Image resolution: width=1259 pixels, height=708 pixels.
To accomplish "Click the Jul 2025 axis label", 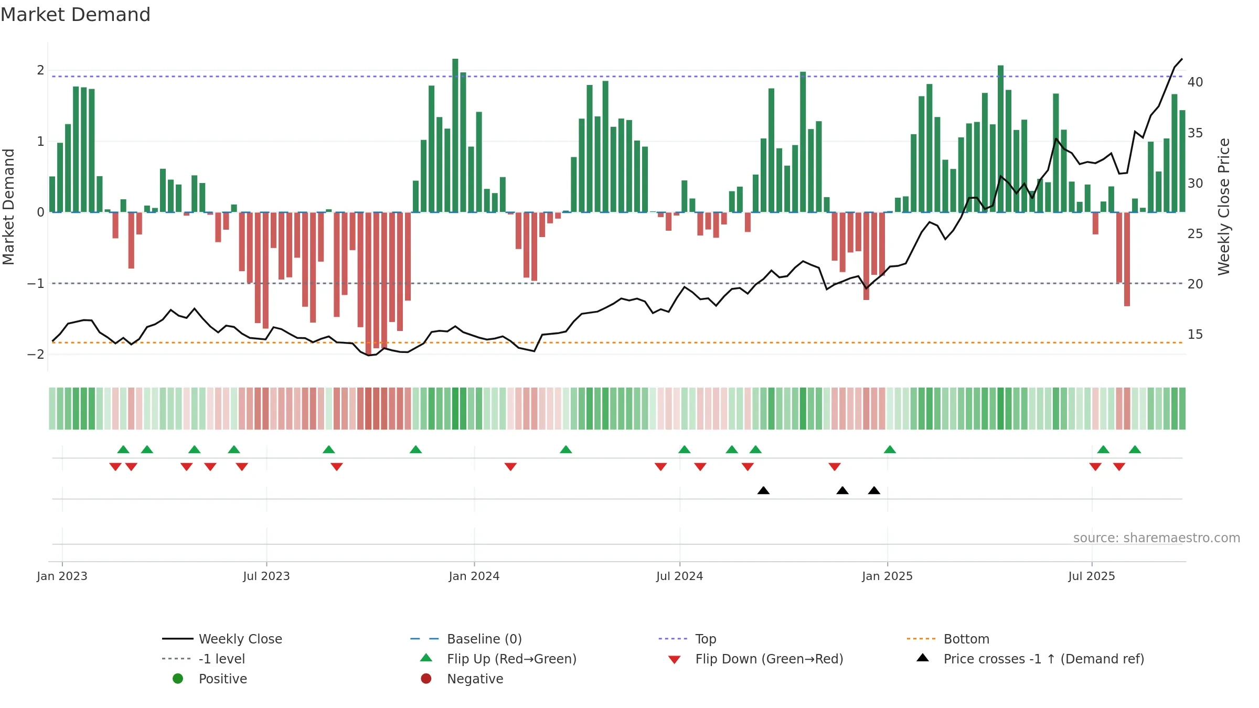I will pos(1092,576).
